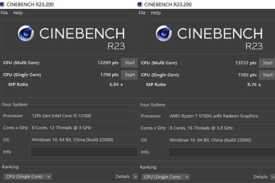Expand Details dropdown arrow in right window
The height and width of the screenshot is (183, 275).
click(x=273, y=177)
